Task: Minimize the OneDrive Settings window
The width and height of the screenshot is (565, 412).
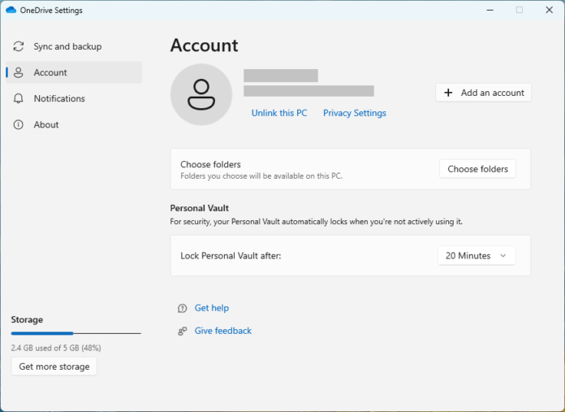Action: [x=490, y=10]
